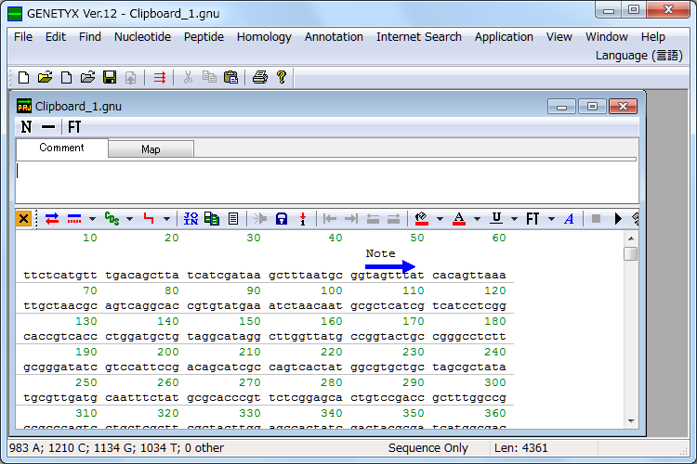Open the highlight fill color dropdown
This screenshot has height=464, width=697.
[440, 218]
